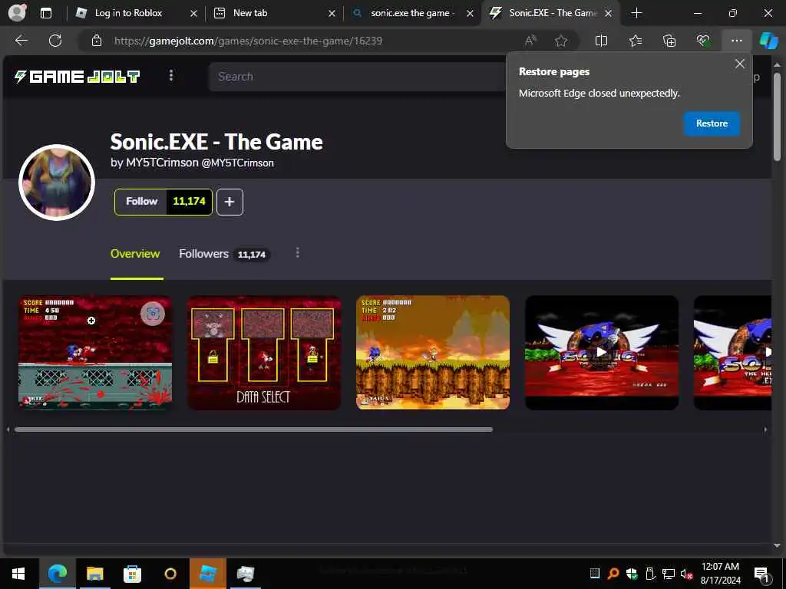Screen dimensions: 786x589
Task: Open the Read aloud icon
Action: click(530, 41)
